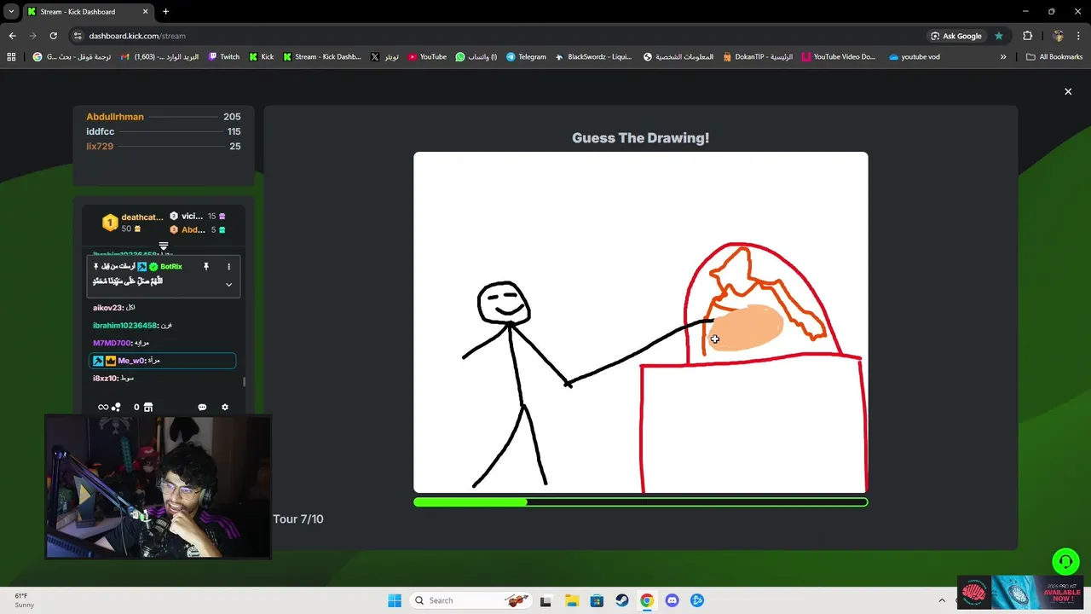Select chat user ibrahim10236458
This screenshot has height=614, width=1091.
point(124,325)
